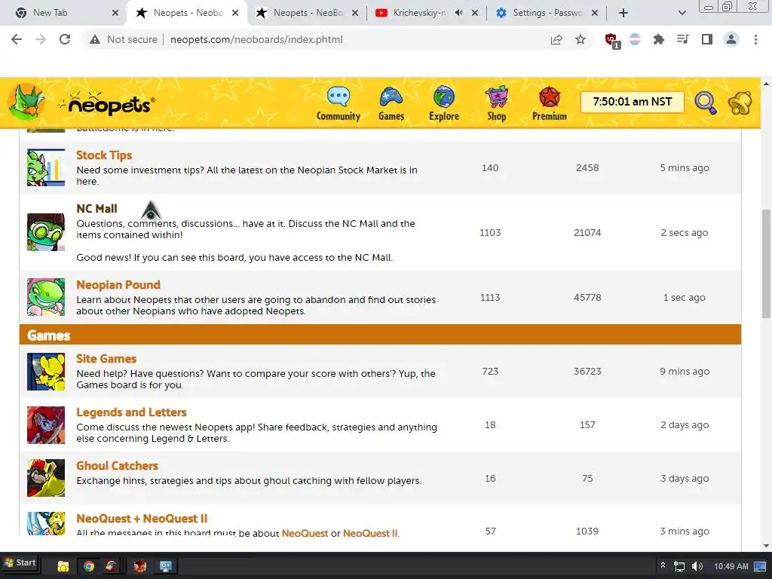Follow the NeoQuest II link in description
The height and width of the screenshot is (579, 772).
370,533
